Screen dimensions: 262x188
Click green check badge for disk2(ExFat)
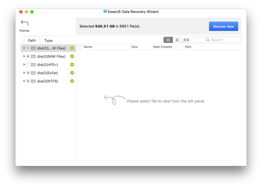[72, 73]
